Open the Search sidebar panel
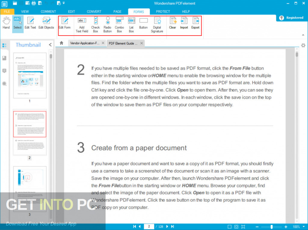308x230 pixels. 4,84
